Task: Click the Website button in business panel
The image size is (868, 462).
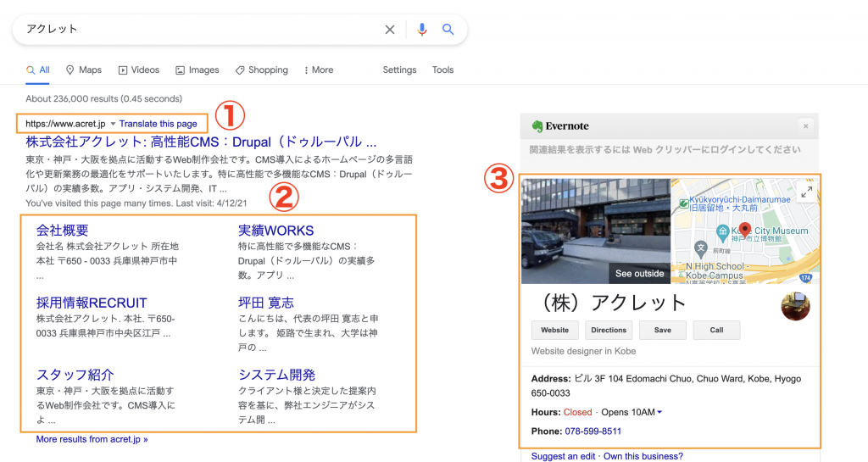Action: point(554,331)
